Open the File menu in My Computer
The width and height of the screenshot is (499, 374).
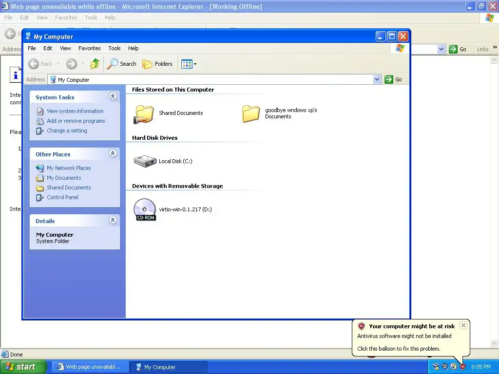32,48
